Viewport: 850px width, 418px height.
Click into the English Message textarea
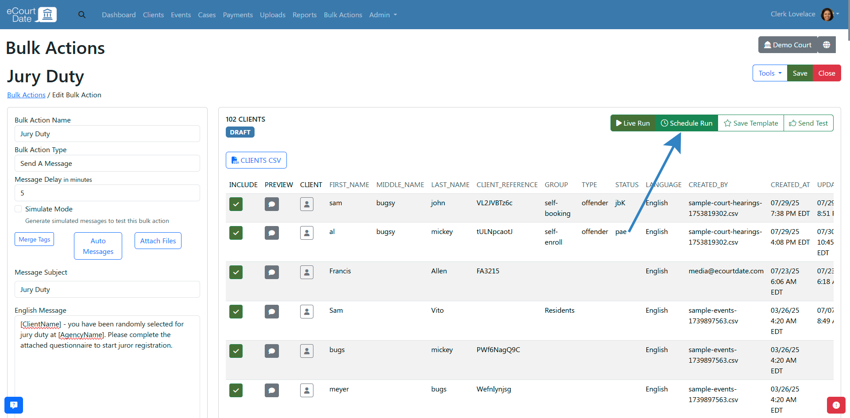click(107, 366)
